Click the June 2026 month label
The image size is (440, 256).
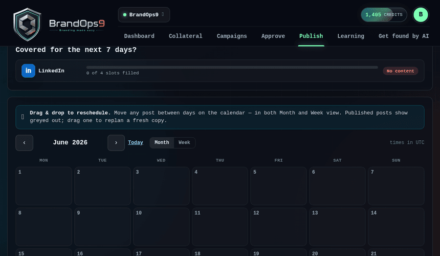(70, 143)
